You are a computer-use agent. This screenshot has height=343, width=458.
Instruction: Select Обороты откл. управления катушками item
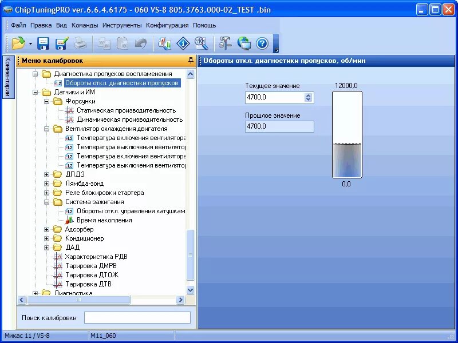[131, 211]
